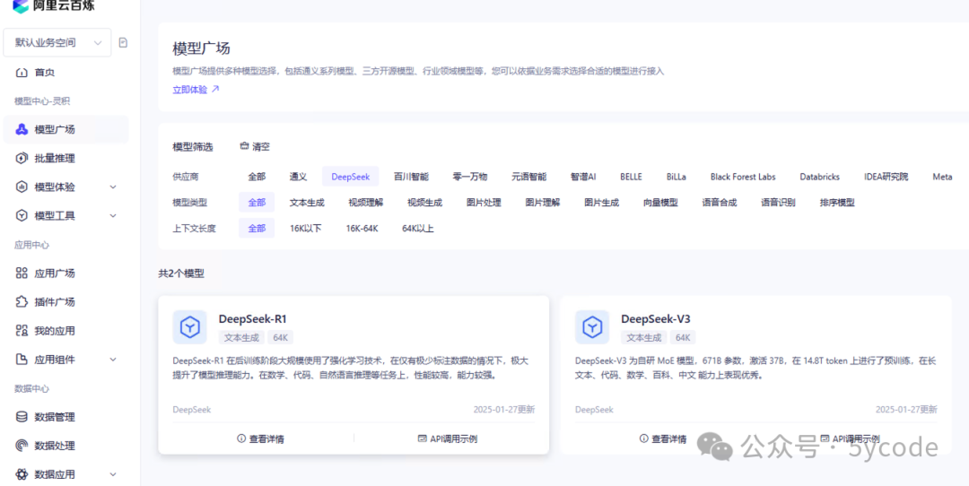Filter provider by Databricks
Image resolution: width=969 pixels, height=486 pixels.
pyautogui.click(x=819, y=177)
